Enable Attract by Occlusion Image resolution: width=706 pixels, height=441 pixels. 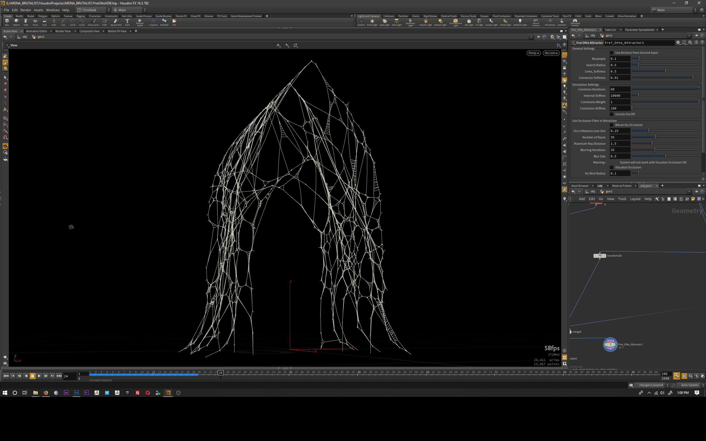[x=611, y=125]
